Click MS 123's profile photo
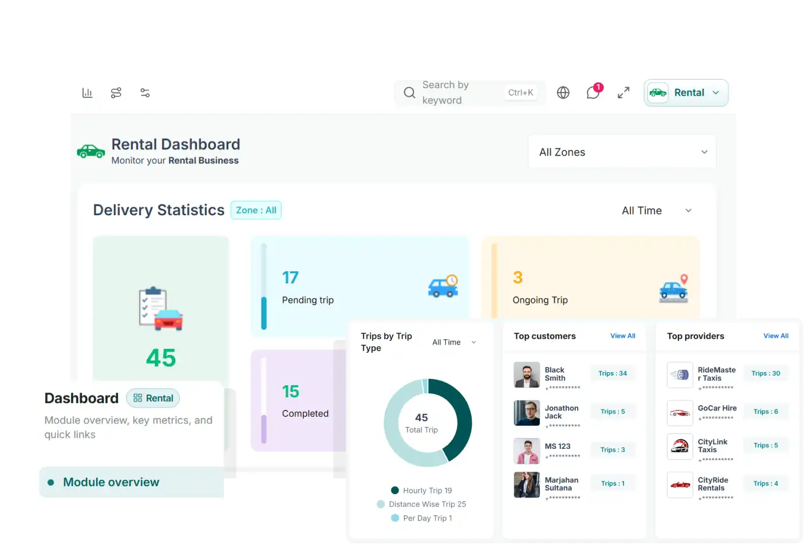Image resolution: width=806 pixels, height=545 pixels. [527, 451]
